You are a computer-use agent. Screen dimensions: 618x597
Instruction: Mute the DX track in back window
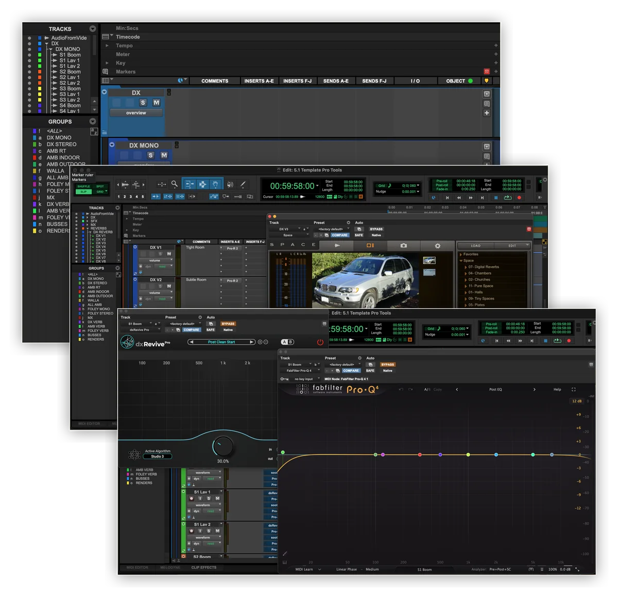coord(157,103)
